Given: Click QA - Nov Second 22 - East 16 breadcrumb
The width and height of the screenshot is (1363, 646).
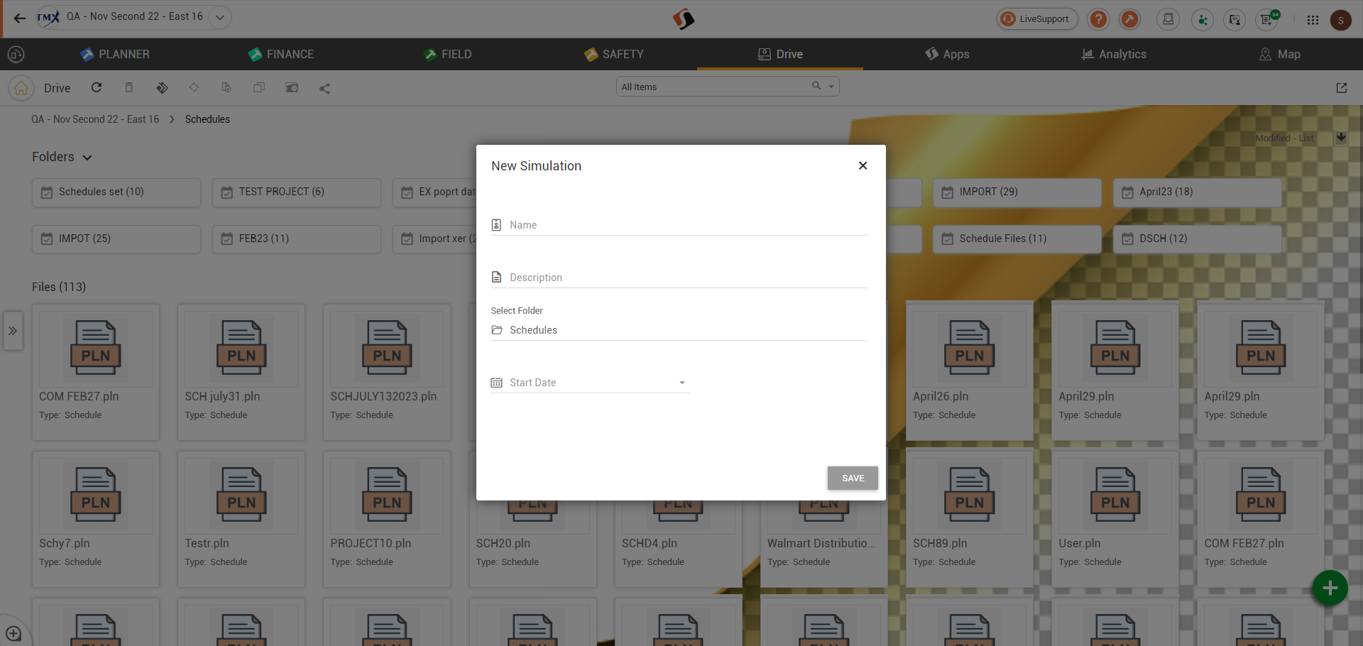Looking at the screenshot, I should [x=95, y=119].
